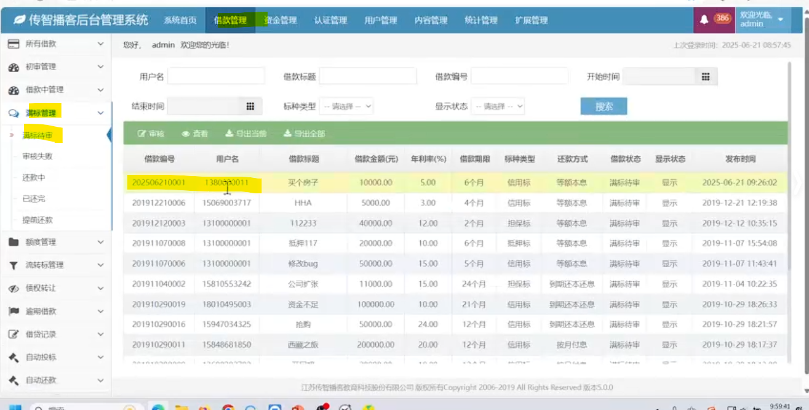The height and width of the screenshot is (410, 809).
Task: Focus the 借款标题 search field
Action: (x=368, y=76)
